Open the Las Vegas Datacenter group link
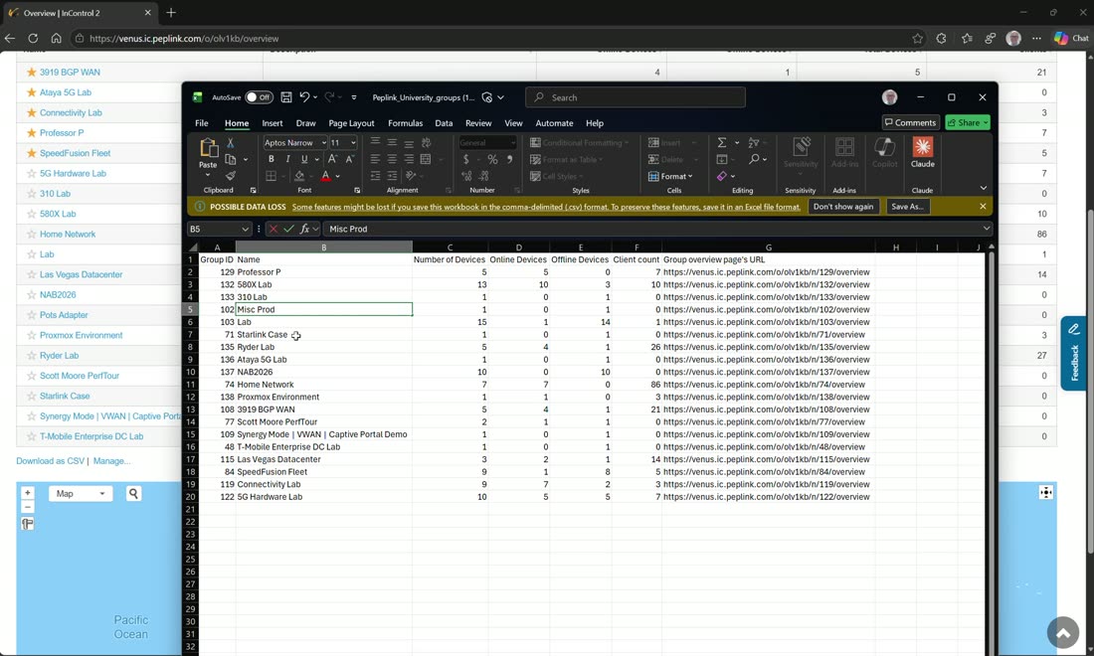 pos(81,274)
